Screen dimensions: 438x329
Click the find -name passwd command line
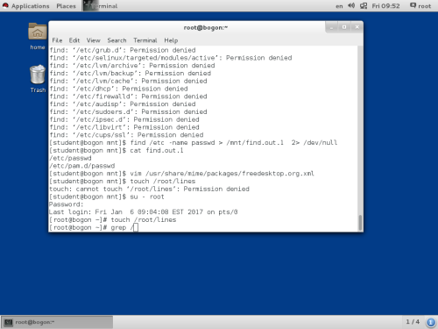[194, 143]
